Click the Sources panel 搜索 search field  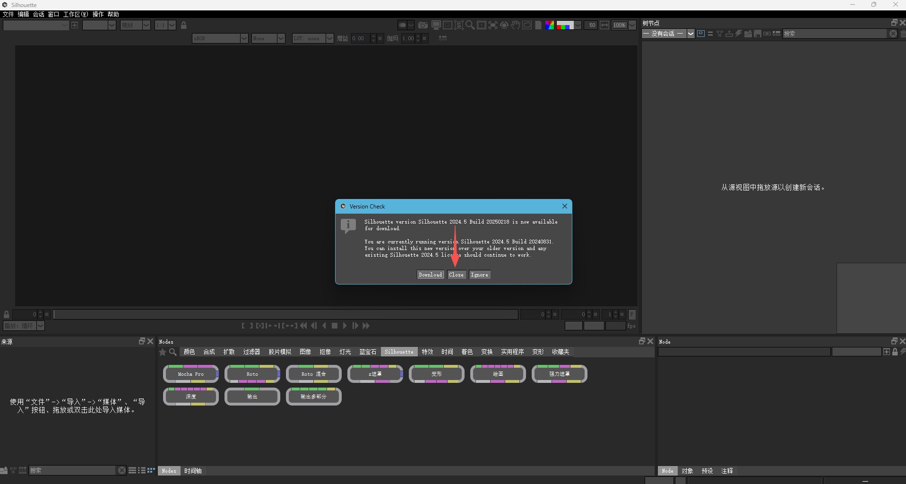[x=72, y=470]
